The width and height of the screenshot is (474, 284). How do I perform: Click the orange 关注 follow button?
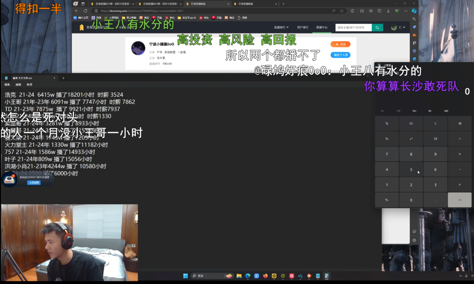click(x=341, y=44)
